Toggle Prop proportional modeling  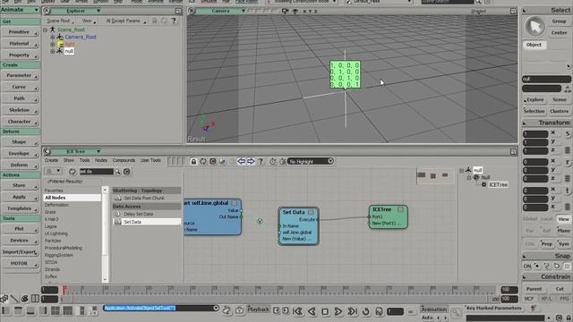pyautogui.click(x=547, y=244)
